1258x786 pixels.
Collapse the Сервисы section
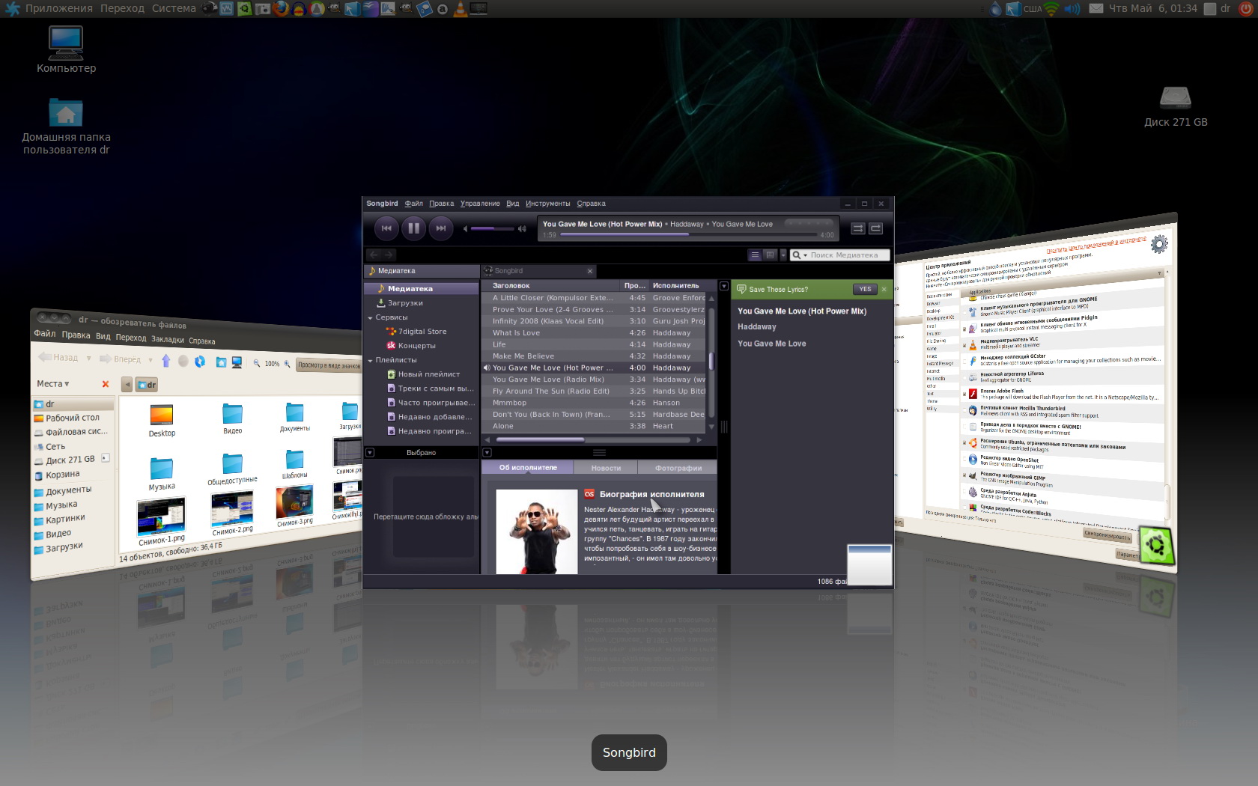370,317
